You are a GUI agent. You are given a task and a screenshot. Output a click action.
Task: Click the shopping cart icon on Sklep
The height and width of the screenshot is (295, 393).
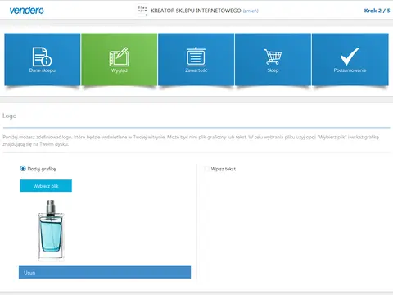[x=273, y=57]
